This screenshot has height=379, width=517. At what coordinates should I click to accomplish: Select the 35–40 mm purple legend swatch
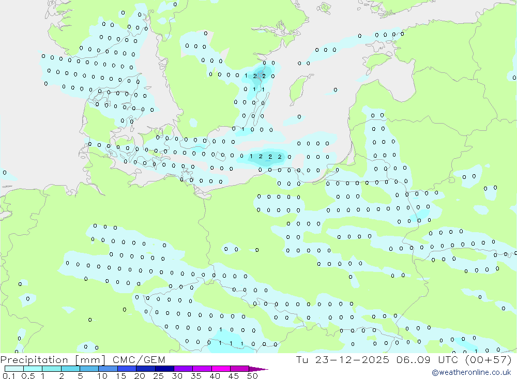pyautogui.click(x=202, y=369)
